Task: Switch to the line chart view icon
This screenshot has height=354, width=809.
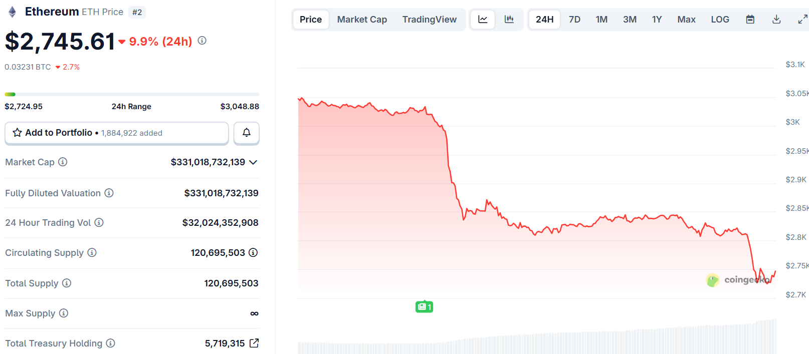Action: pos(483,20)
